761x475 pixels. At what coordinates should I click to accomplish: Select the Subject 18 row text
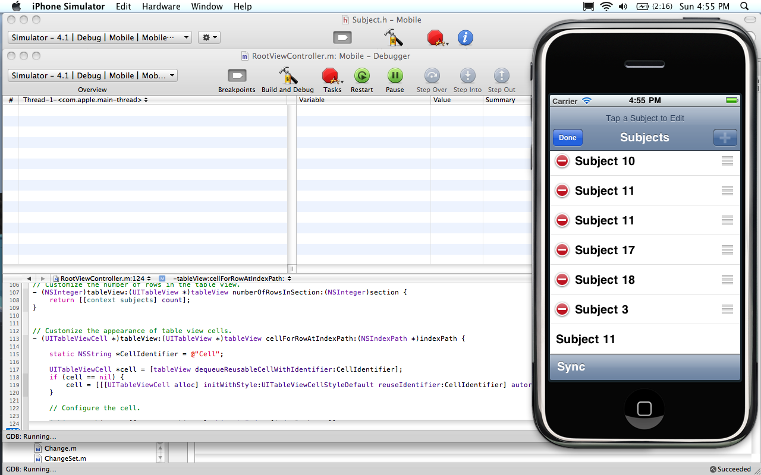(x=605, y=280)
